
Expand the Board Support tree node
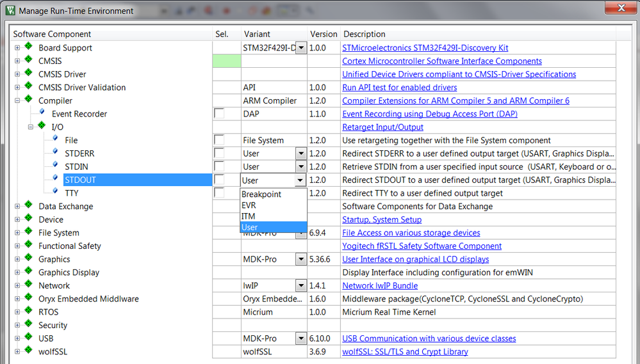(17, 48)
